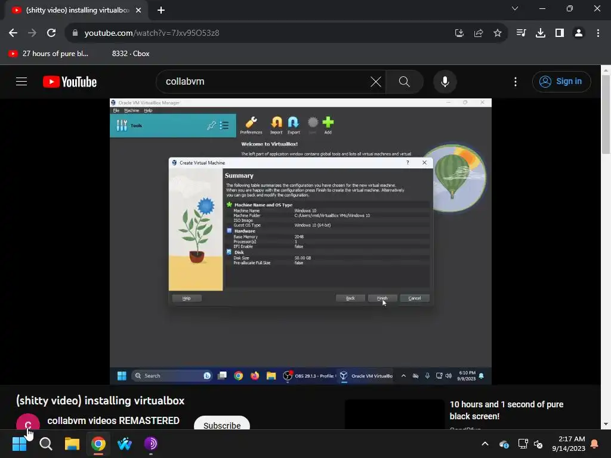Subscribe to collabvm videos REMASTERED

[222, 425]
